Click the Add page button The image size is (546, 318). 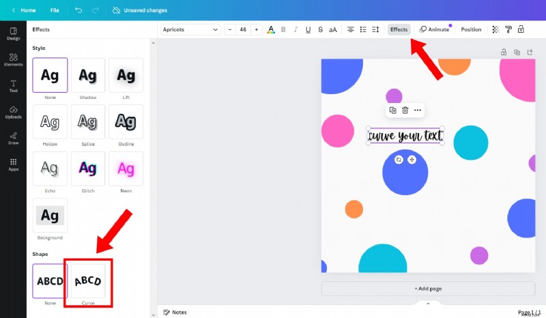click(428, 289)
